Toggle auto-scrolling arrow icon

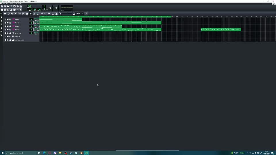42,13
